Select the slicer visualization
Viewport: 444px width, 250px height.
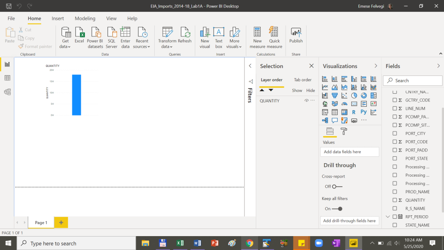tap(325, 112)
